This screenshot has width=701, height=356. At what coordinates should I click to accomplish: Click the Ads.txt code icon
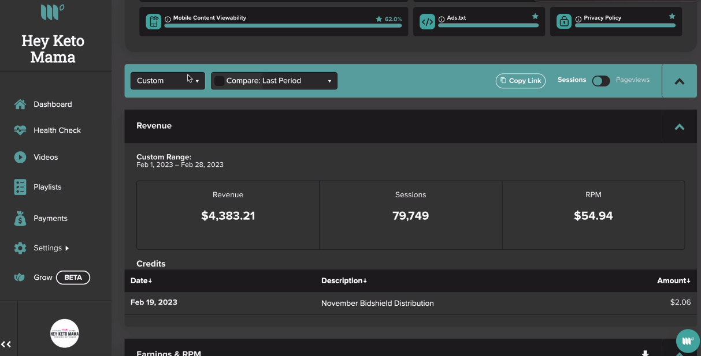[x=427, y=22]
